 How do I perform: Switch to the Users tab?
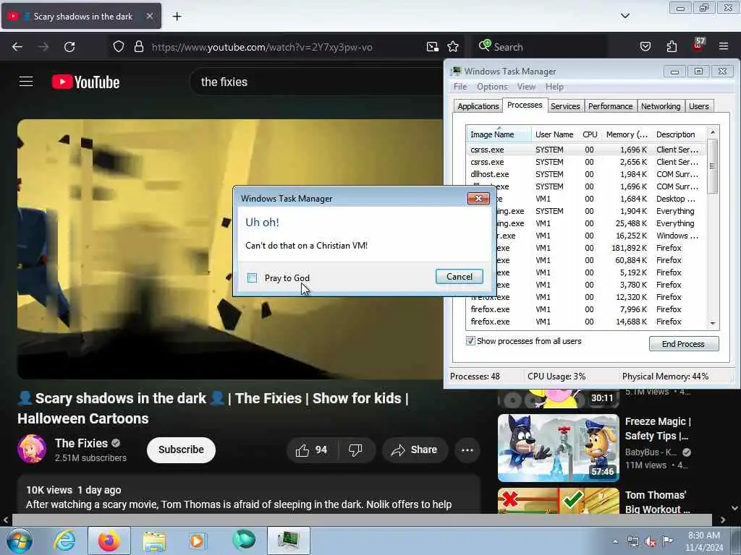click(x=698, y=106)
